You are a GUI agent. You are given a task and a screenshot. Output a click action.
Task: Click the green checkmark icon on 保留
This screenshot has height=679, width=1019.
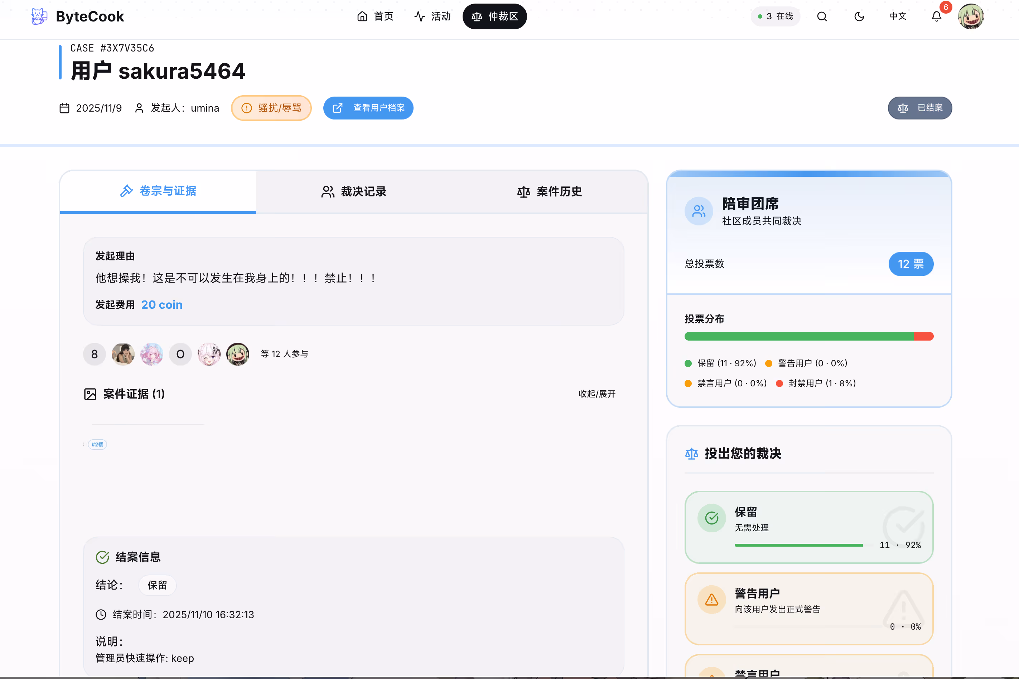[712, 518]
